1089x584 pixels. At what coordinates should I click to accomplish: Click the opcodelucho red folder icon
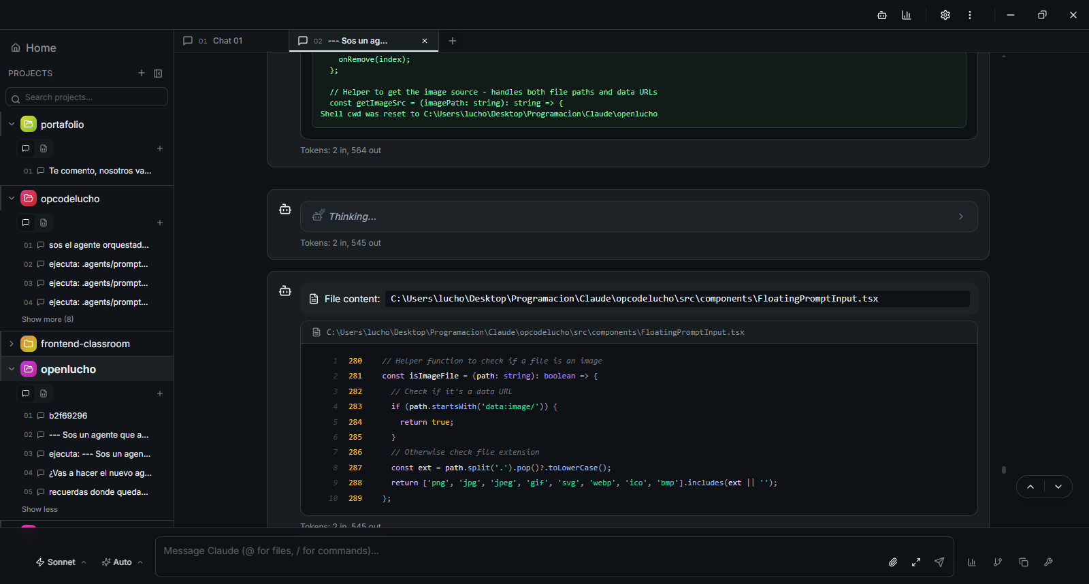click(x=29, y=198)
